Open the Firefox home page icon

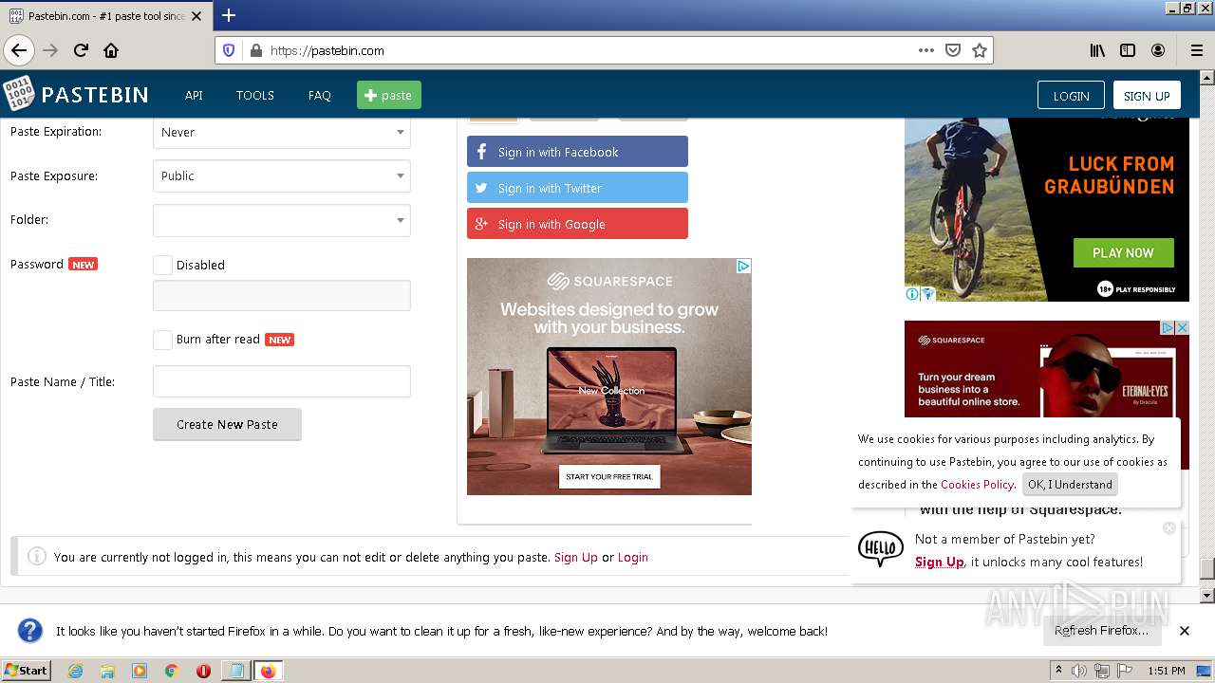click(x=111, y=50)
